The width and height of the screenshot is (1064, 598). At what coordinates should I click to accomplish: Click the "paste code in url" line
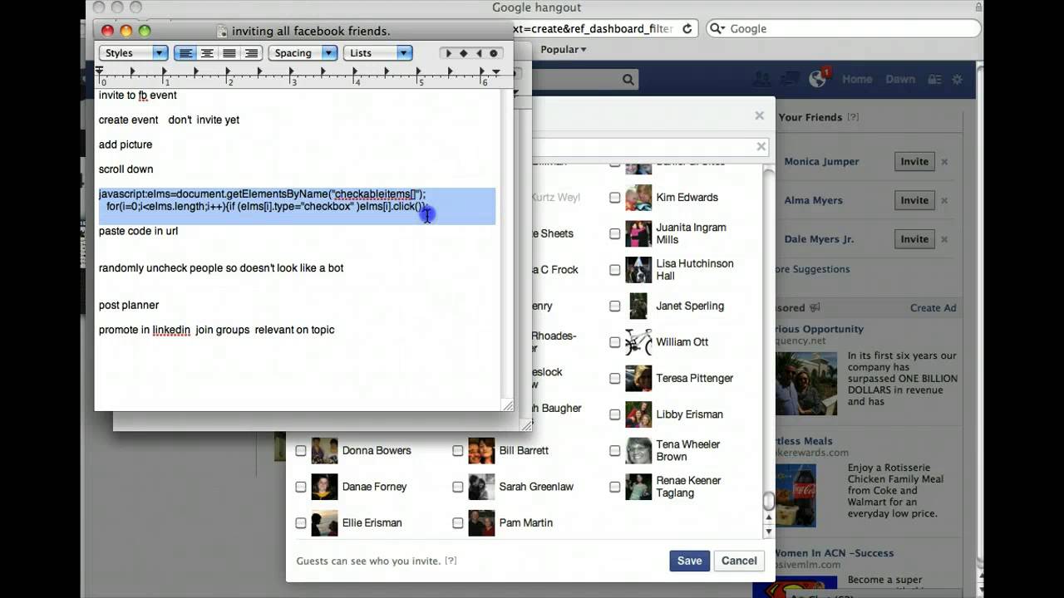[x=138, y=231]
